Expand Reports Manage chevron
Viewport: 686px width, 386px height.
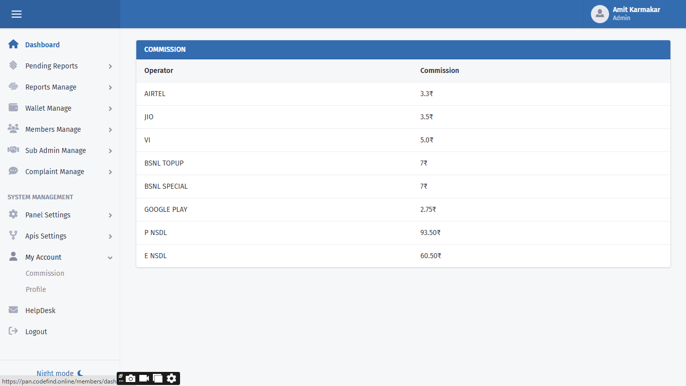click(110, 88)
